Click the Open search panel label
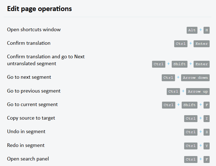 (x=28, y=159)
